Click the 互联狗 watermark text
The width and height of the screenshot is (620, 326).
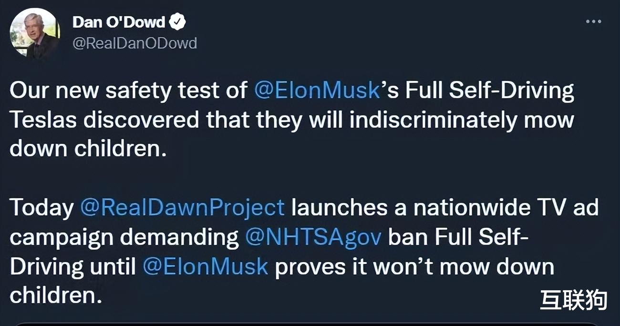(574, 300)
